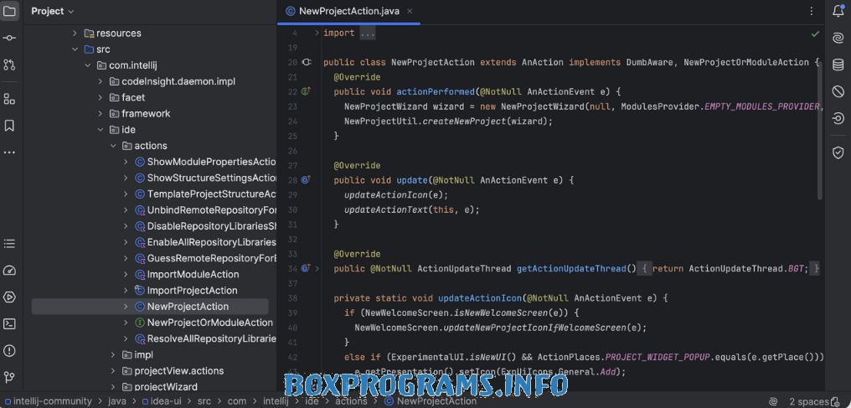Open the editor tab options menu
Screen dimensions: 851x408
(x=811, y=11)
